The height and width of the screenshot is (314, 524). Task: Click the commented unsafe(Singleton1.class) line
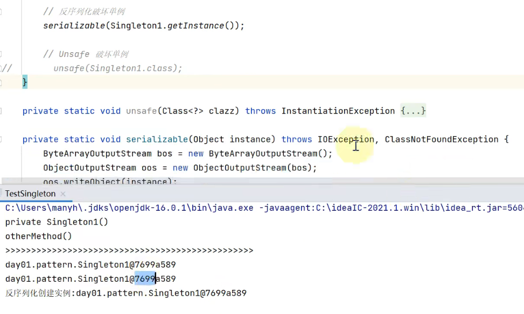point(117,68)
